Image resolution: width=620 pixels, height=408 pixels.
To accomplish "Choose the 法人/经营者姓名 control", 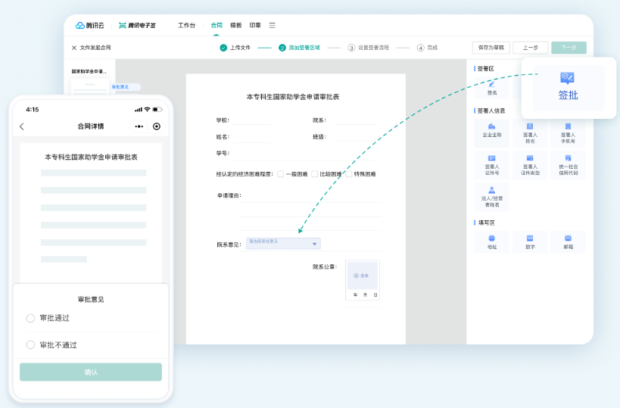I will (492, 197).
